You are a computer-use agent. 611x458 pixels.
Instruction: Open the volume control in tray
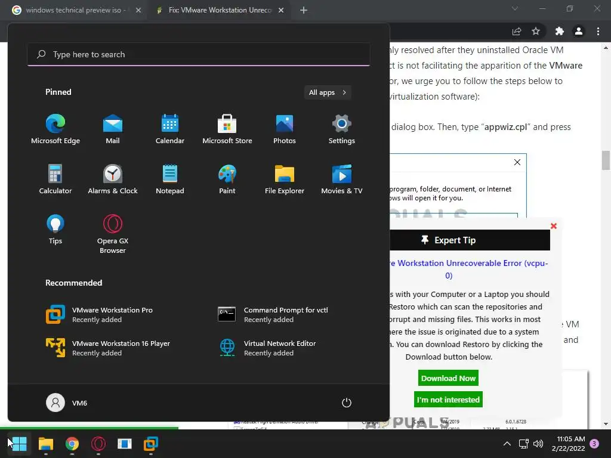[538, 444]
